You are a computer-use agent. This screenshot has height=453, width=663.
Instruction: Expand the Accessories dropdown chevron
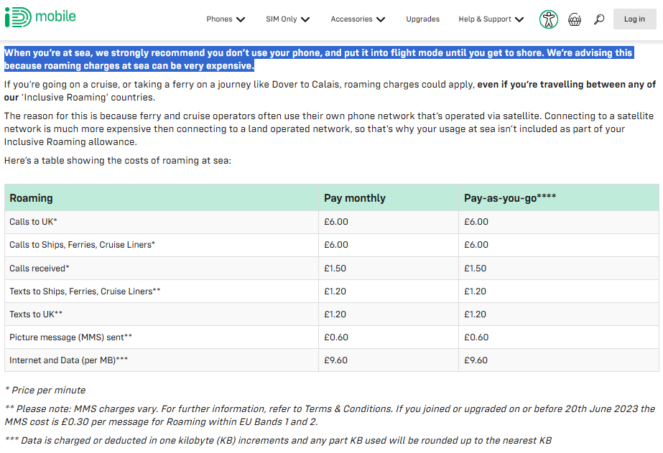[x=381, y=19]
